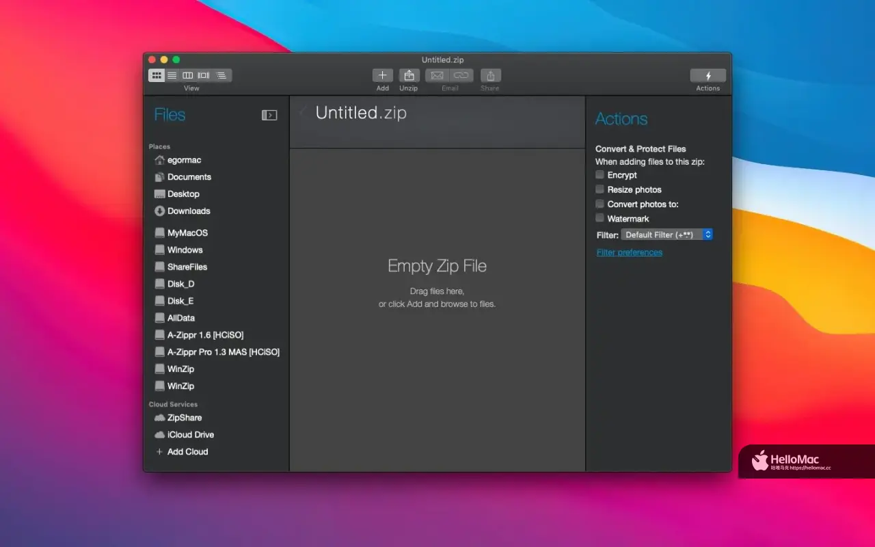The height and width of the screenshot is (547, 875).
Task: Enable the Watermark checkbox
Action: pos(600,218)
